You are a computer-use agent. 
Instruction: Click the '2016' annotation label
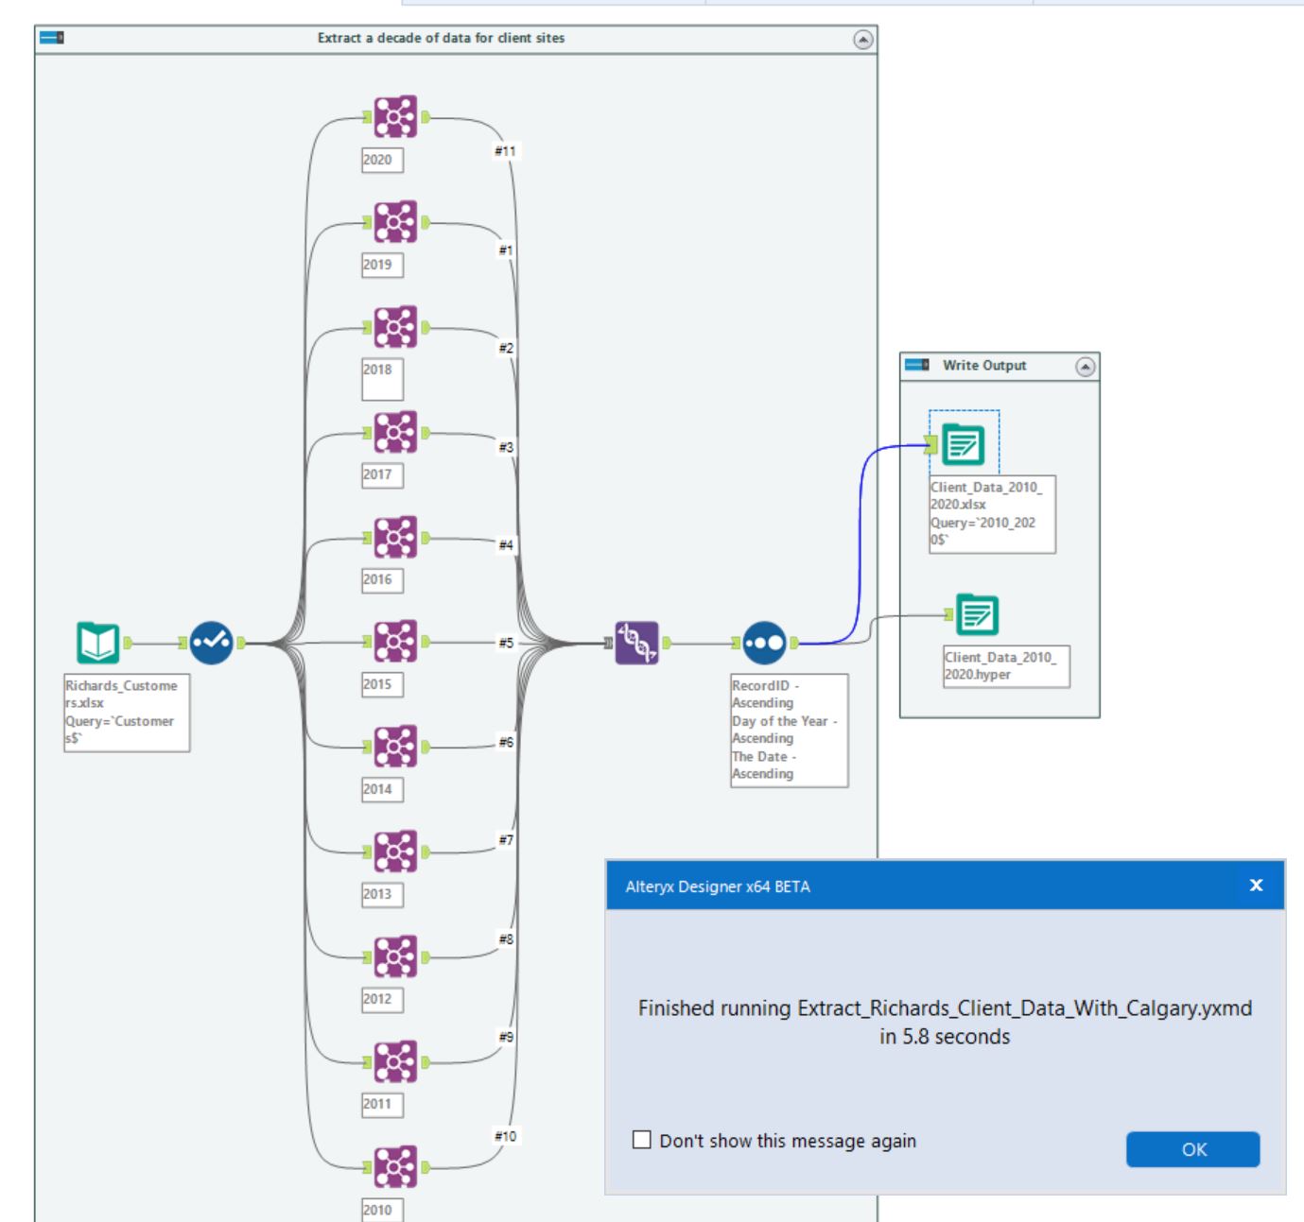click(382, 580)
